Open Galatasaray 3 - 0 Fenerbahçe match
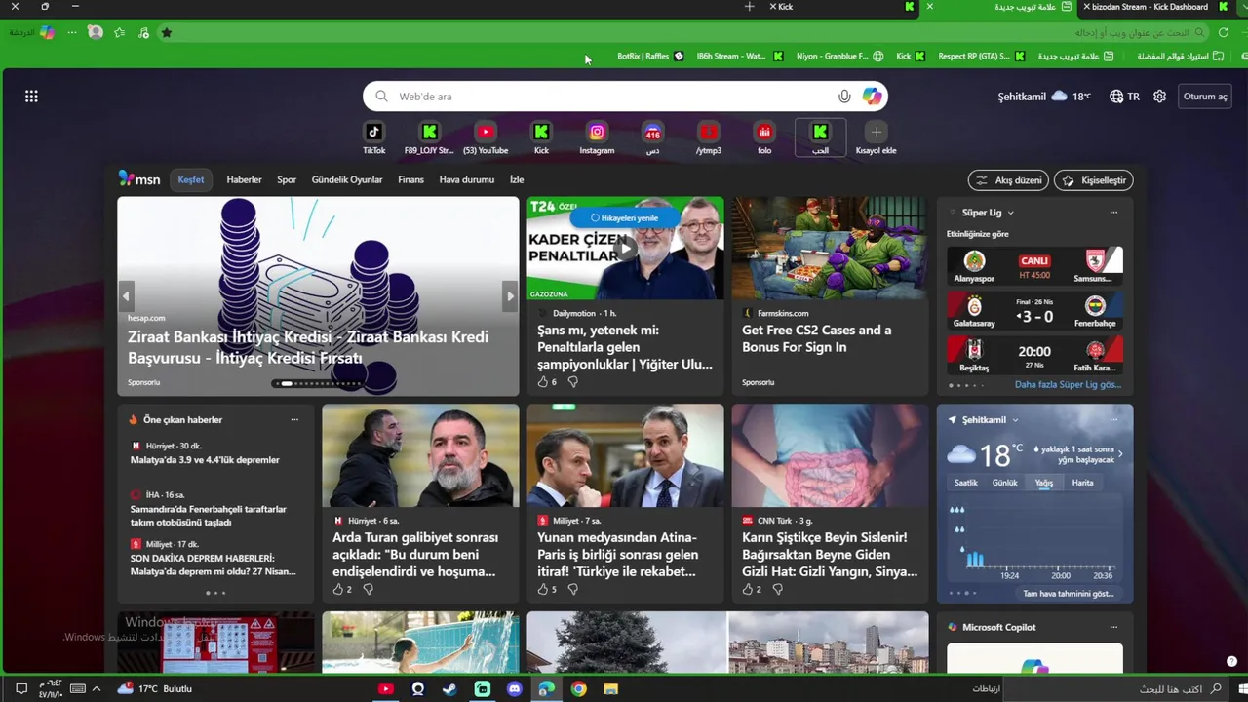Screen dimensions: 1248x702 [1034, 313]
